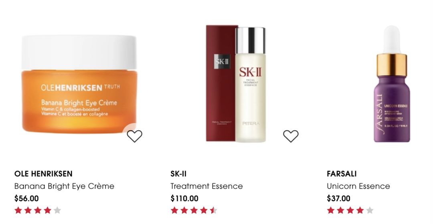The image size is (433, 224).
Task: Click the $56.00 price
Action: (x=26, y=198)
